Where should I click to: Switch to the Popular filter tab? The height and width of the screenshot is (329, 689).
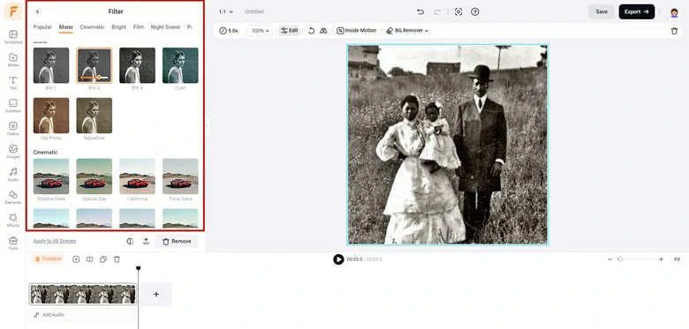coord(42,27)
